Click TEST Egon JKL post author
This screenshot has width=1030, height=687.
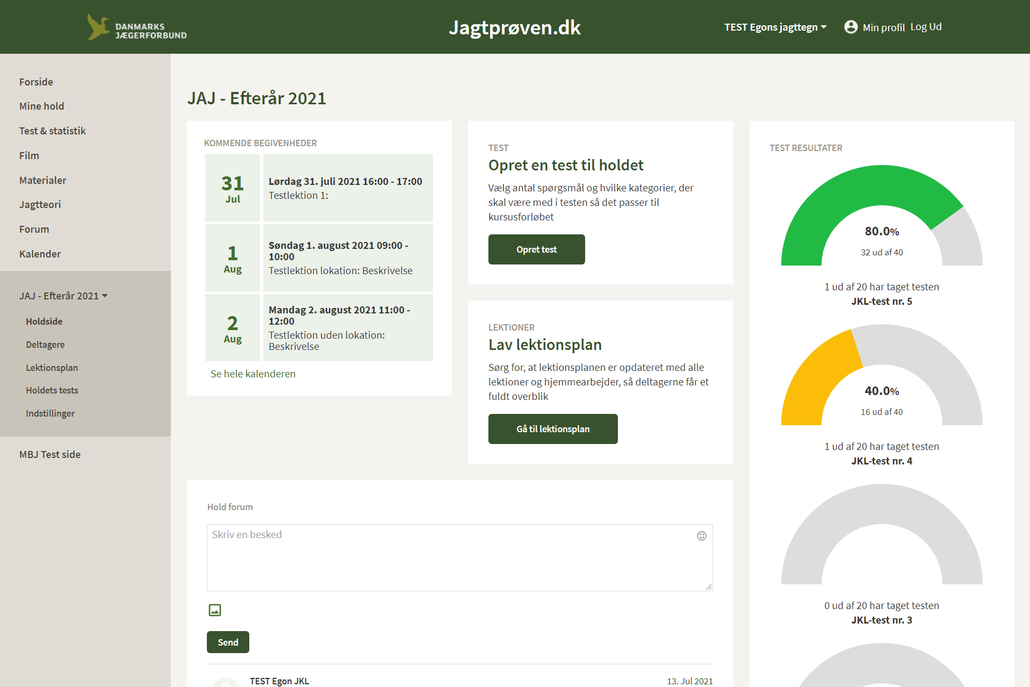coord(279,681)
